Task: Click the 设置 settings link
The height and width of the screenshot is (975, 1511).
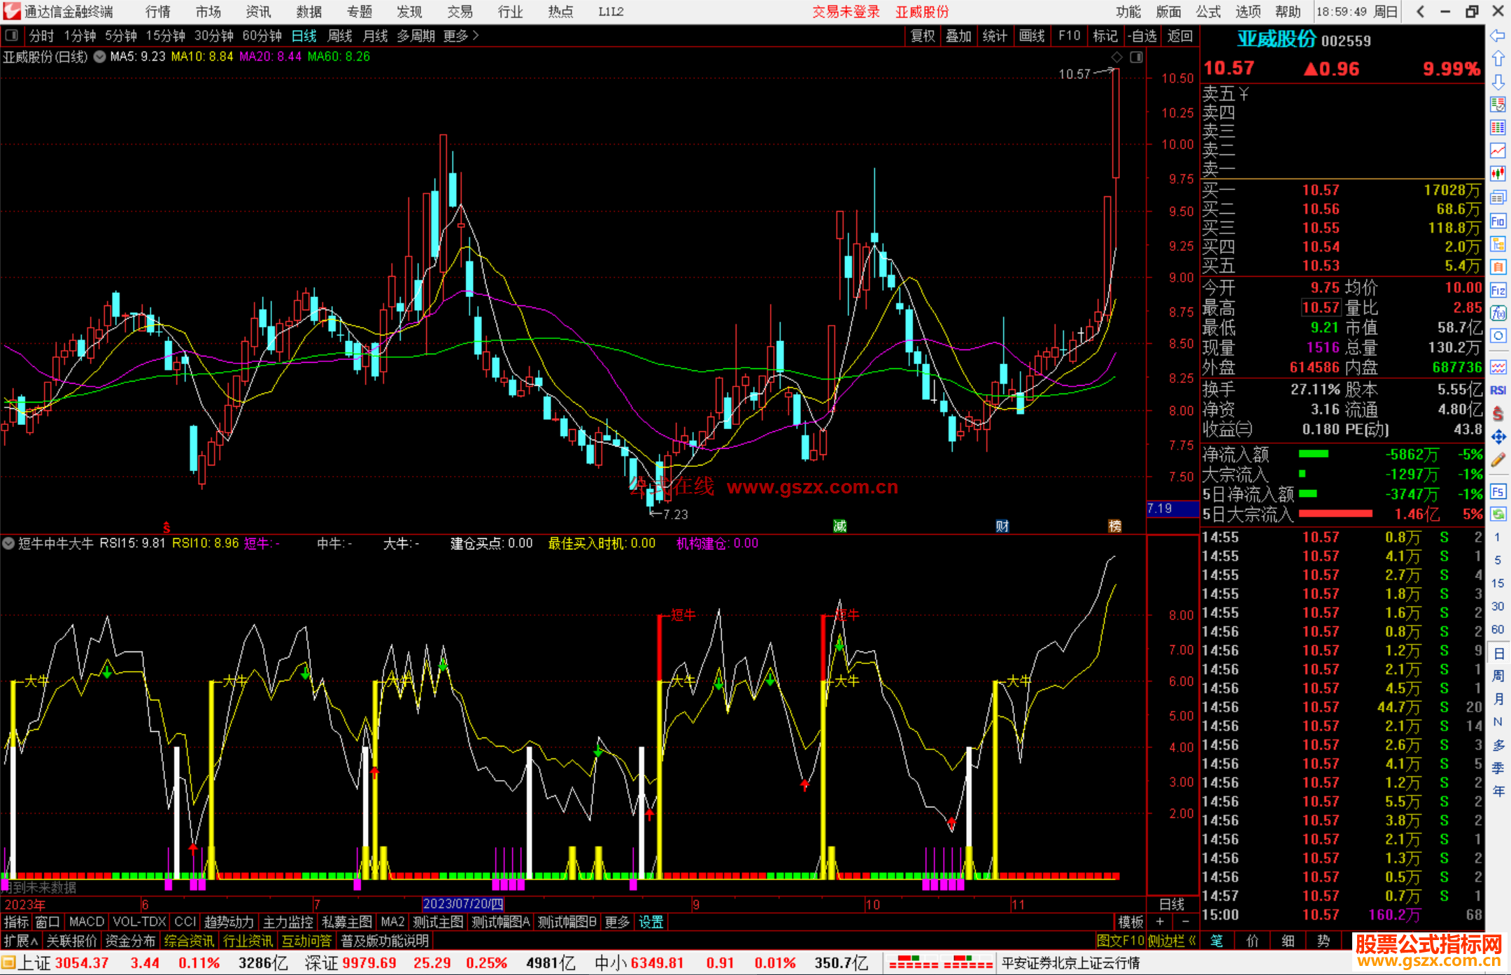Action: (651, 922)
